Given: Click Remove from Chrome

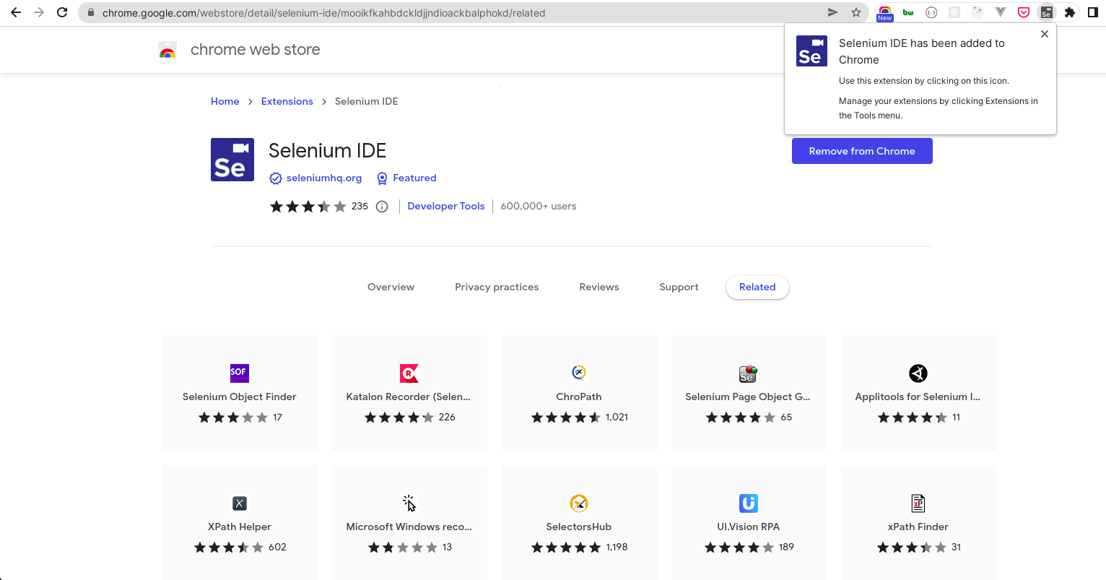Looking at the screenshot, I should click(x=861, y=151).
